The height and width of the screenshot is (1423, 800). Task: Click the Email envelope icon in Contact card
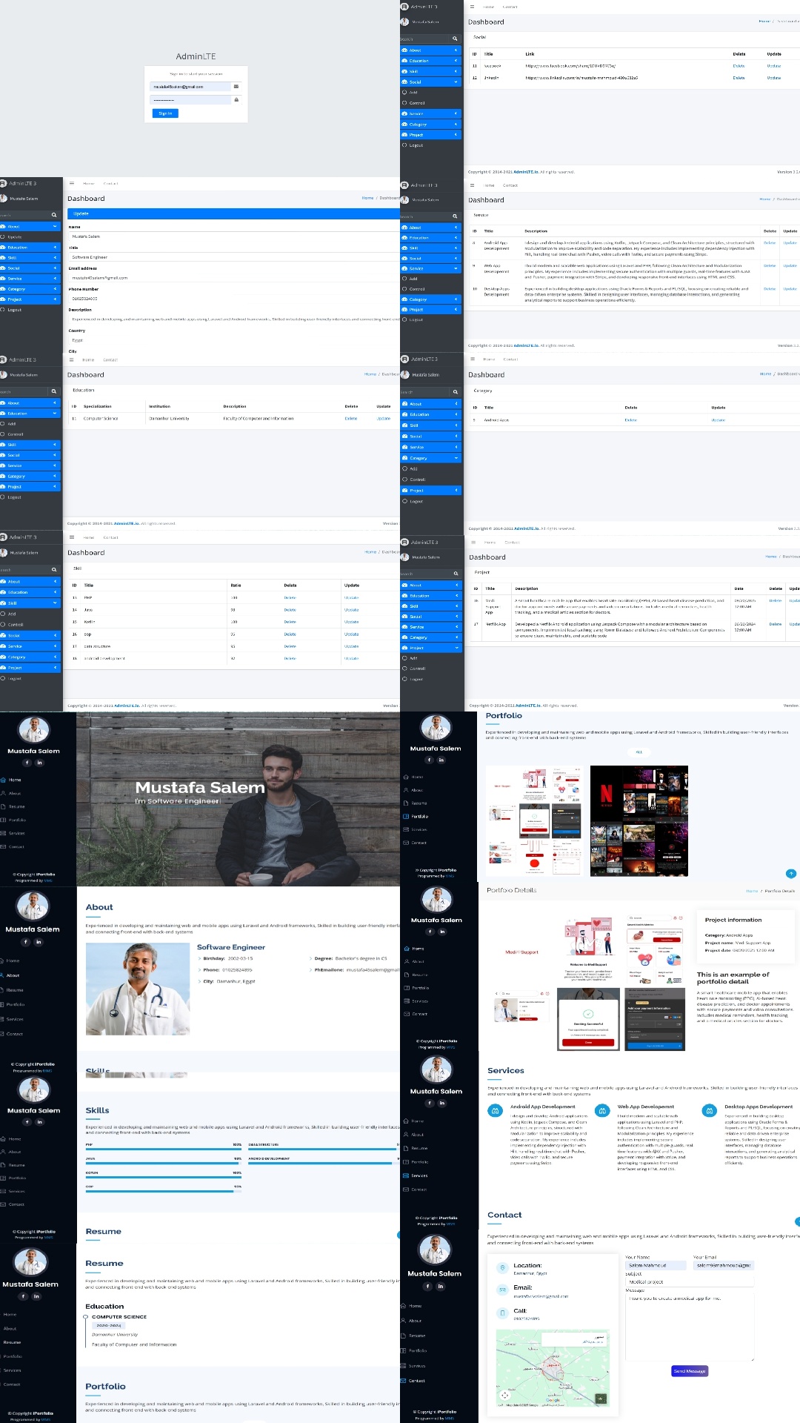(503, 1290)
